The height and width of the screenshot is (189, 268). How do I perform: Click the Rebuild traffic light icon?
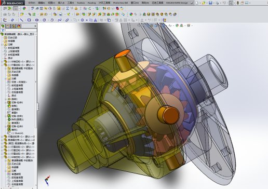pyautogui.click(x=238, y=3)
